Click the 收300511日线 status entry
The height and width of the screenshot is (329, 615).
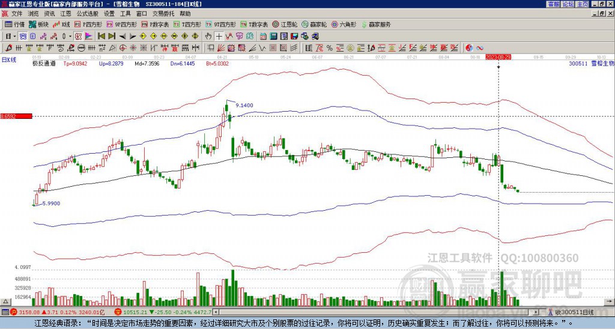point(571,312)
